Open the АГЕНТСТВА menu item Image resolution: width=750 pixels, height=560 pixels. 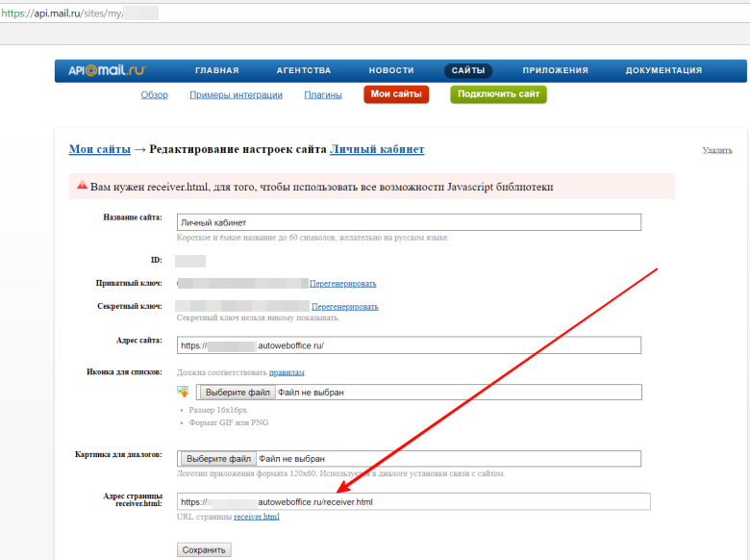[304, 70]
